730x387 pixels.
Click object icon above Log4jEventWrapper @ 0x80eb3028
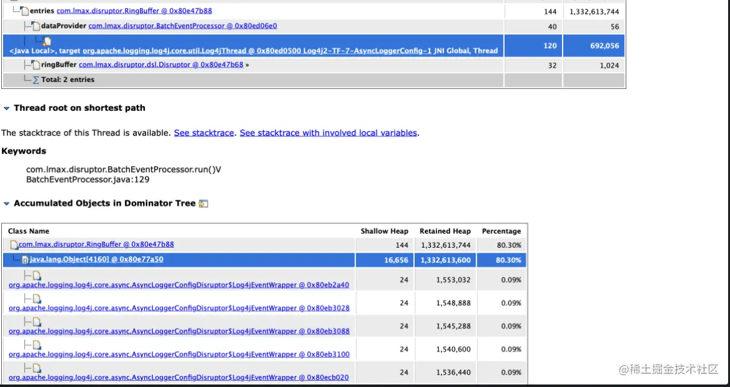coord(37,299)
